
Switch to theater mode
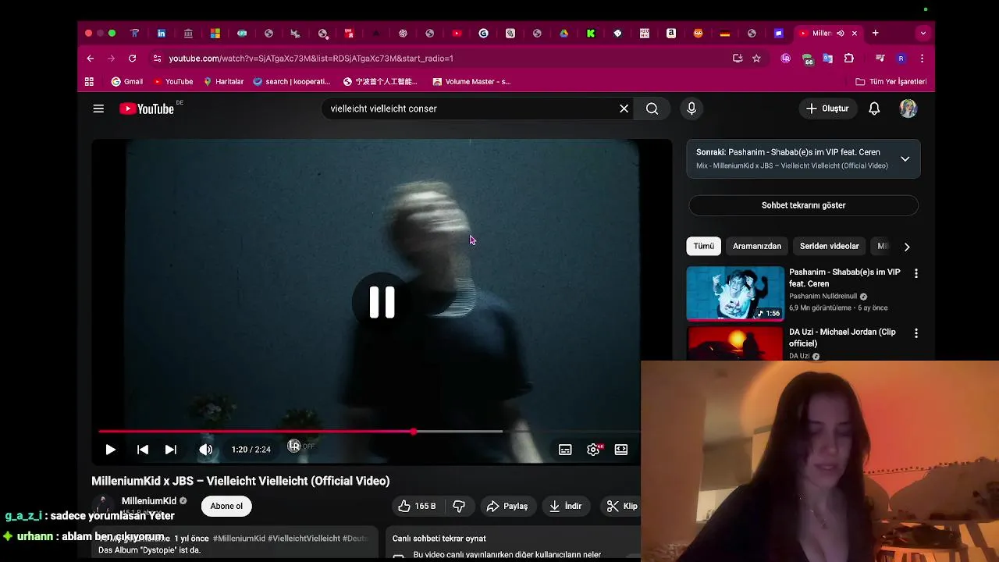pos(621,450)
